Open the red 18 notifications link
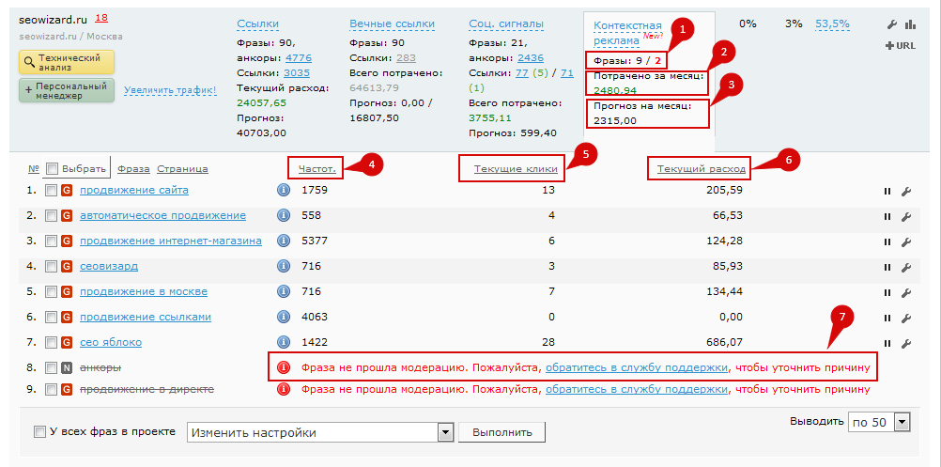 (101, 18)
